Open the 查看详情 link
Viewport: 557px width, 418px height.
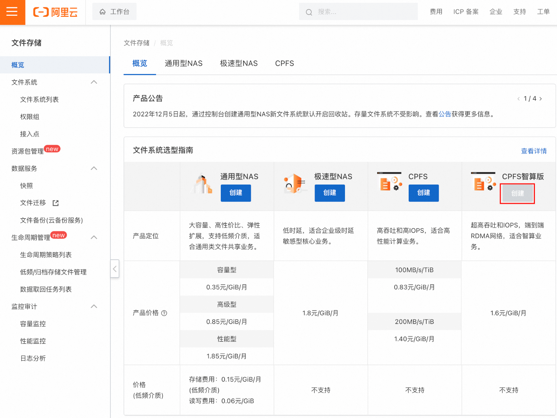click(534, 151)
